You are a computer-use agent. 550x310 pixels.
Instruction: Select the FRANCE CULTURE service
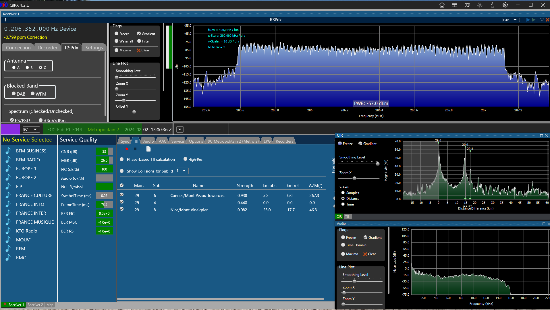(x=34, y=195)
